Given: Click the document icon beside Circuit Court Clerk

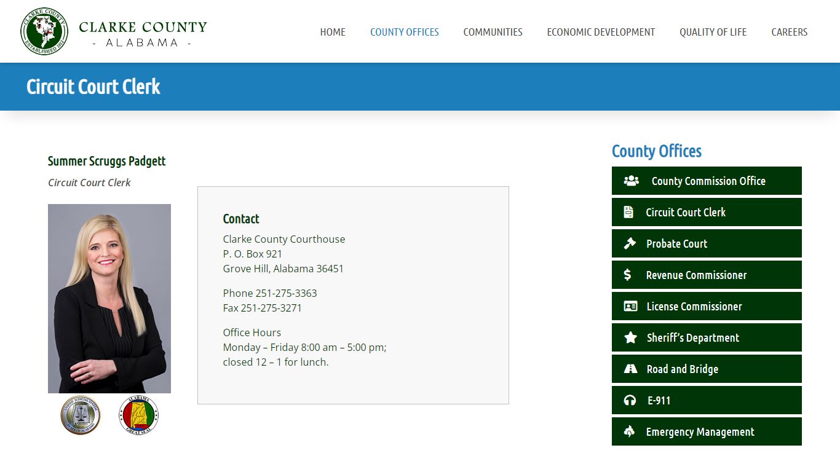Looking at the screenshot, I should [628, 212].
